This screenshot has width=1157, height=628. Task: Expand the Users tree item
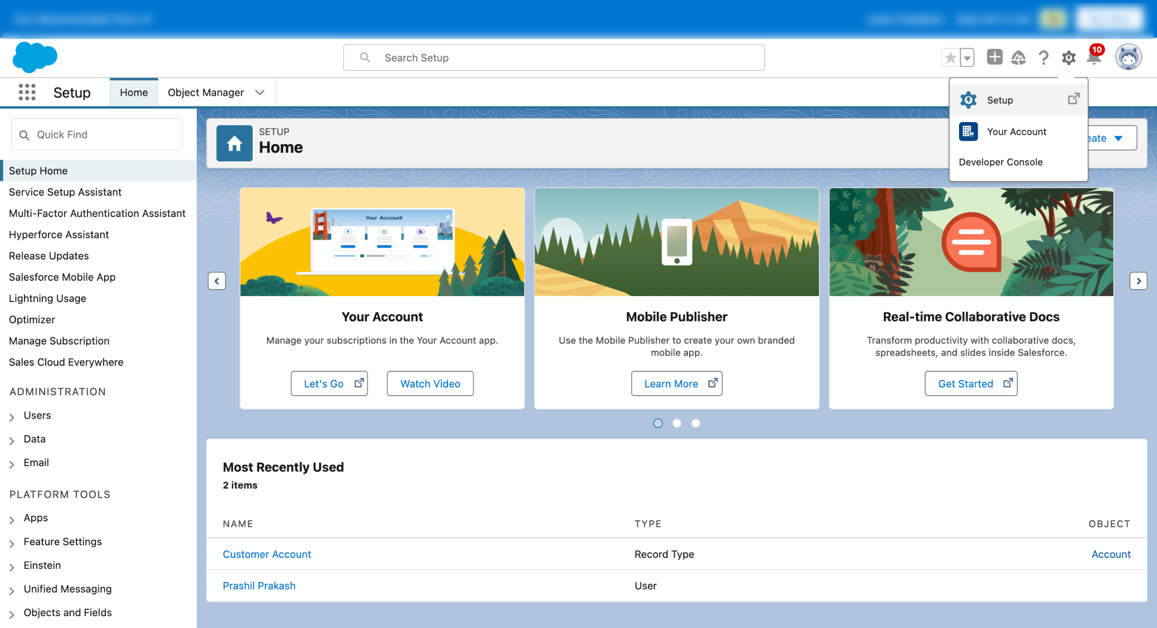point(12,416)
